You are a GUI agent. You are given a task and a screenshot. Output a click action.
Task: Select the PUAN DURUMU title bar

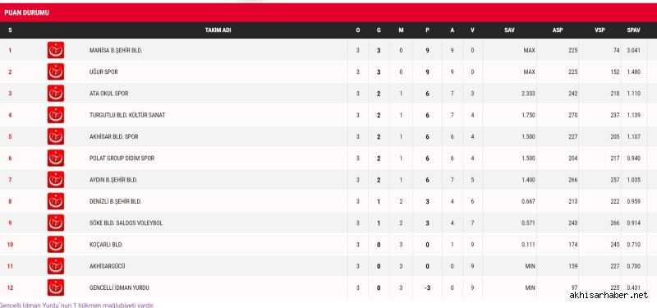(328, 12)
